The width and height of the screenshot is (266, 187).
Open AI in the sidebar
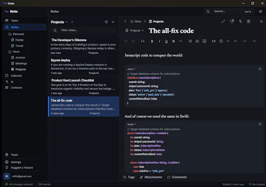click(25, 82)
